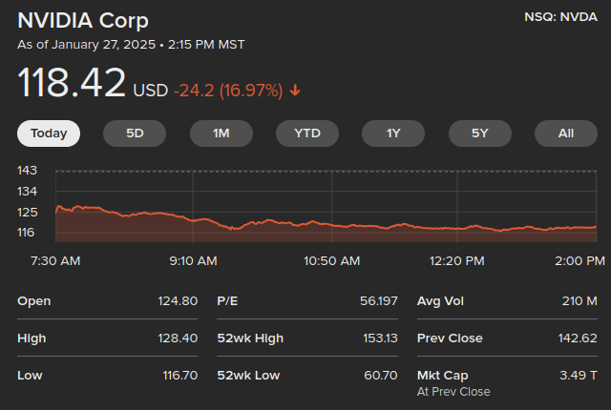Click the P/E ratio value 56.197

[x=378, y=301]
